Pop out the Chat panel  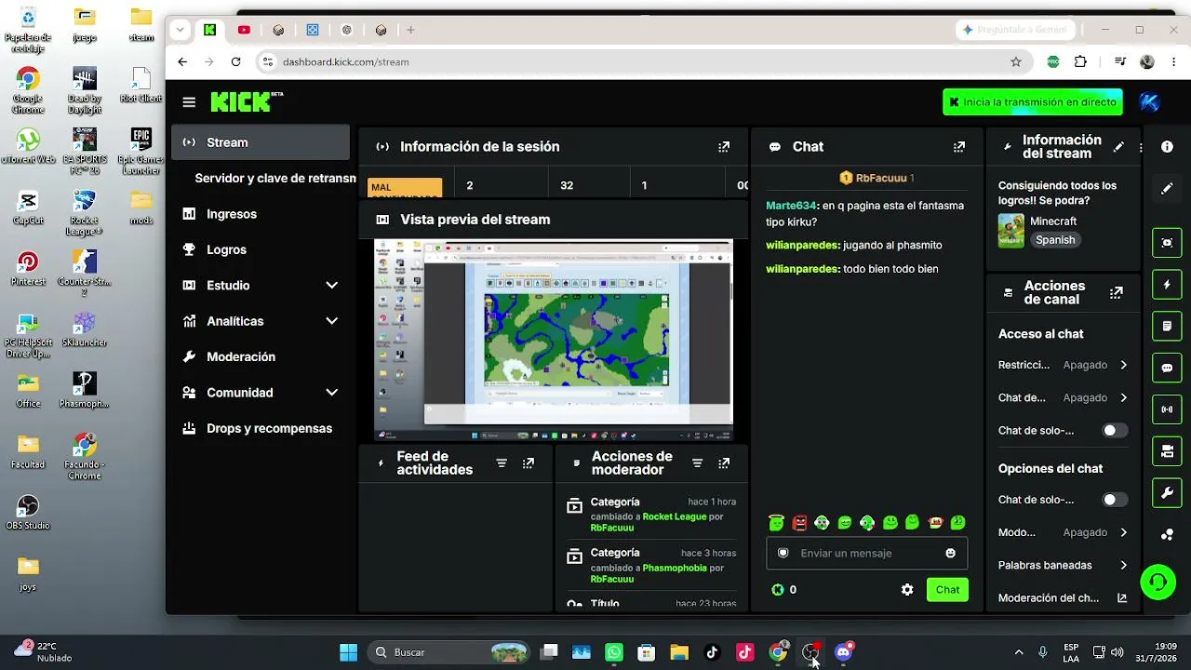pyautogui.click(x=959, y=147)
